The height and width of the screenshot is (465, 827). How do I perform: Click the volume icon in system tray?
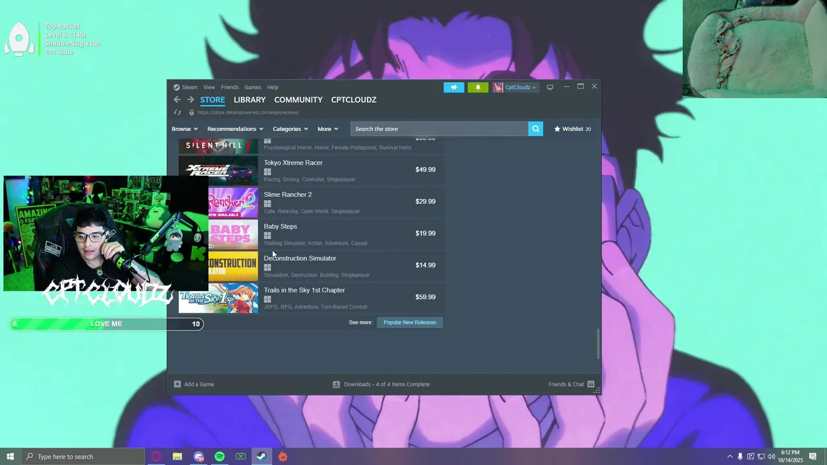[x=771, y=457]
